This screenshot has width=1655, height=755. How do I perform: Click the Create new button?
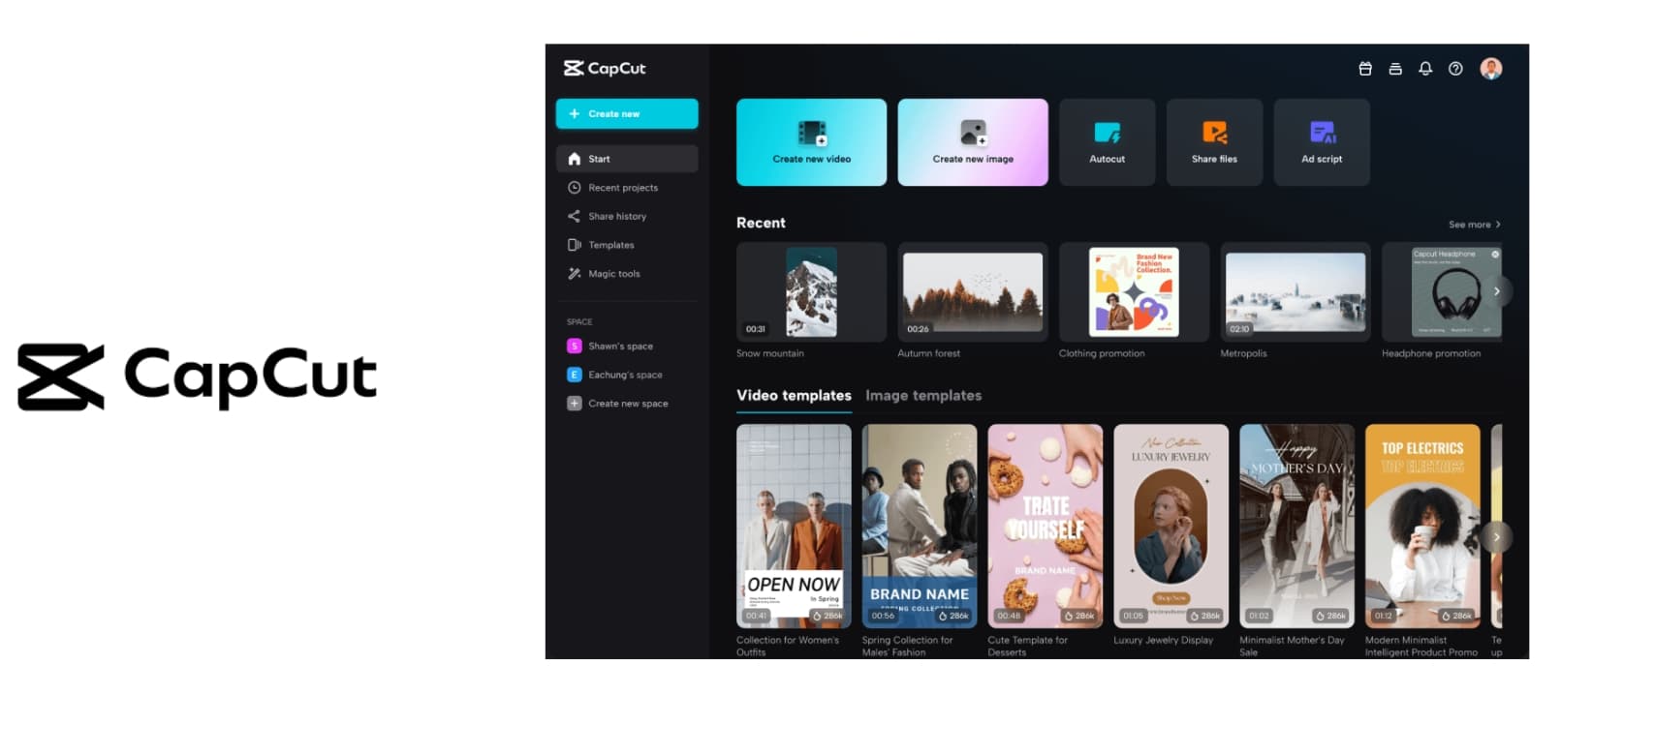point(627,113)
